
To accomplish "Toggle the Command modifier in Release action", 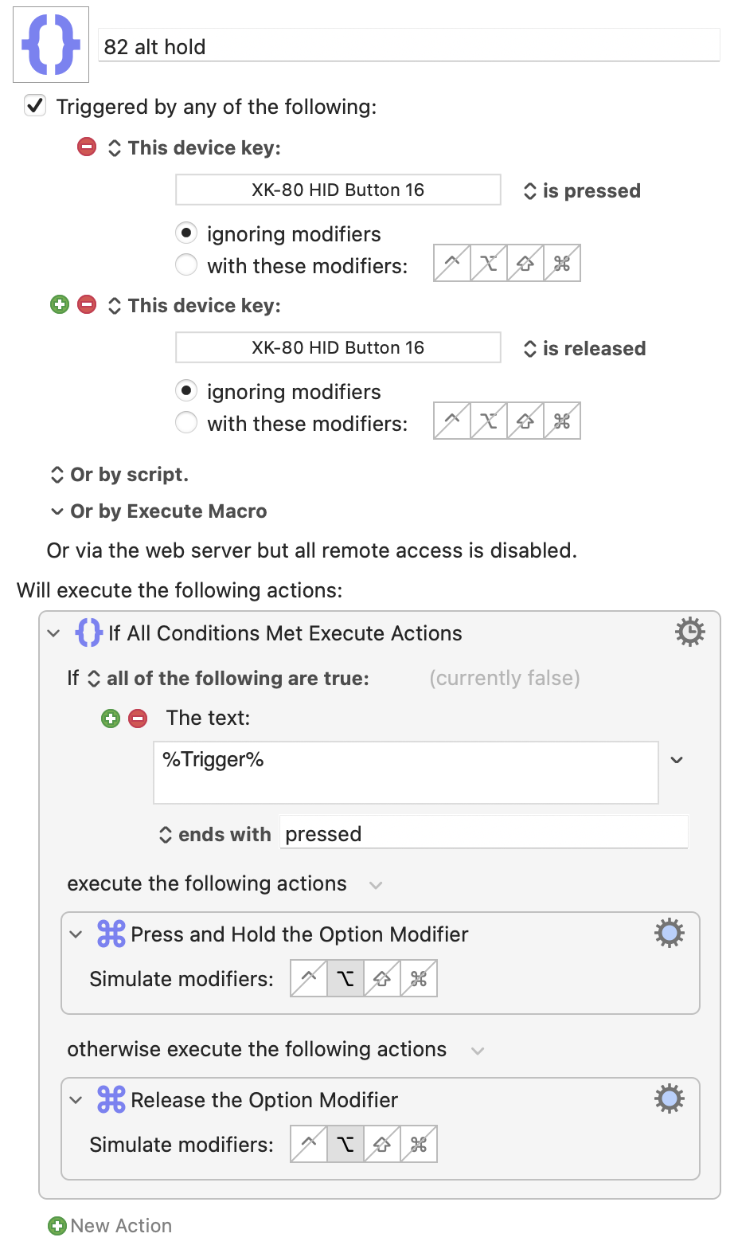I will [419, 1144].
